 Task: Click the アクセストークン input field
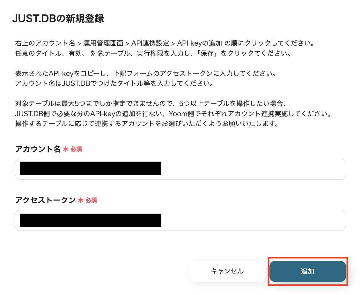click(x=223, y=220)
